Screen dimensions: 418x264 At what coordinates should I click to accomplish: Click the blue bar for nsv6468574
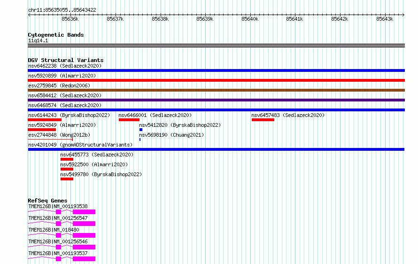pyautogui.click(x=216, y=110)
